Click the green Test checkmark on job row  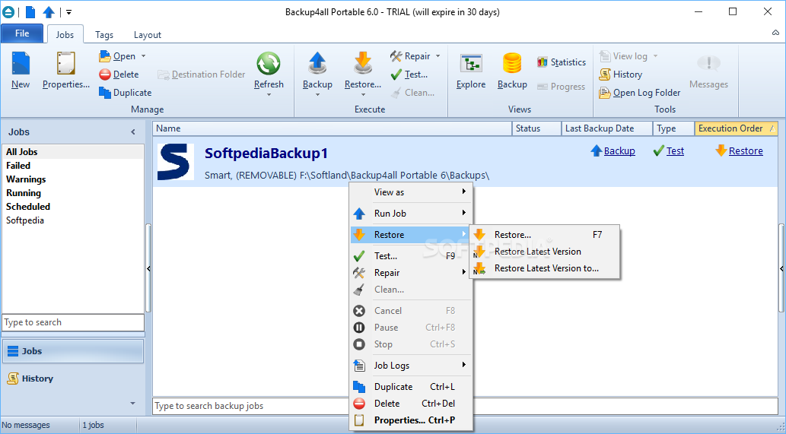tap(659, 150)
